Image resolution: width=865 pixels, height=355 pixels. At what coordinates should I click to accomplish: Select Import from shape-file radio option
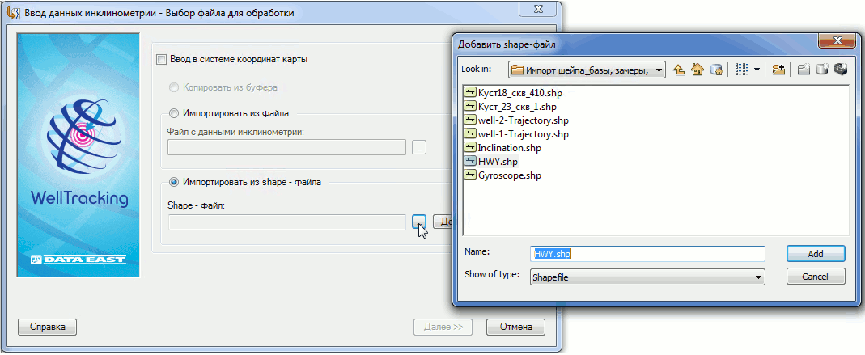tap(174, 182)
